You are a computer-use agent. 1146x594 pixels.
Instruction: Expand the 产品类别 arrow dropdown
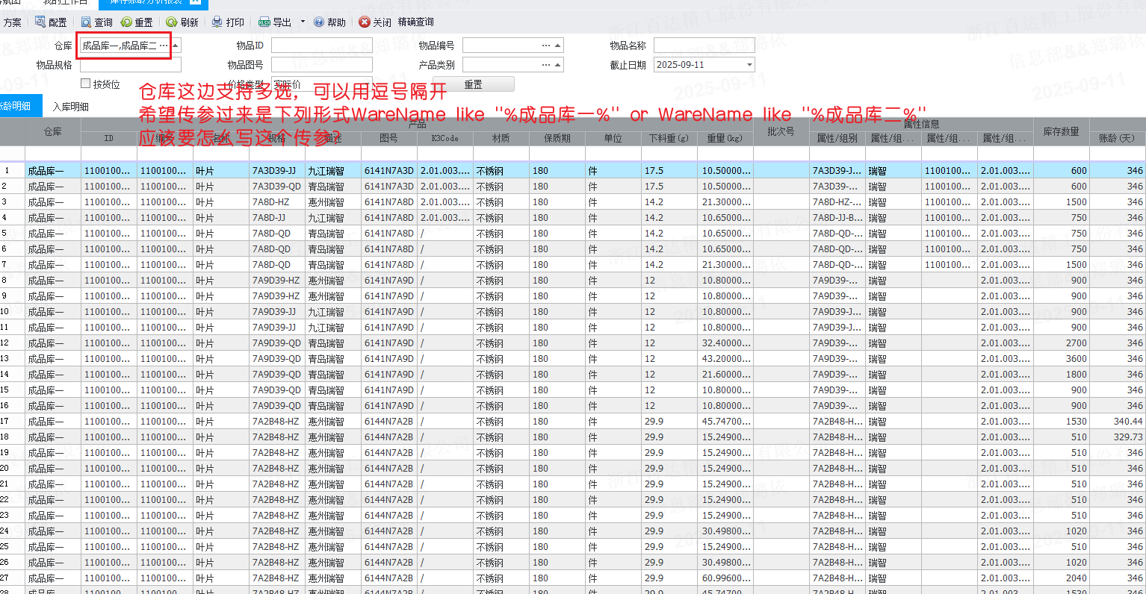(558, 65)
